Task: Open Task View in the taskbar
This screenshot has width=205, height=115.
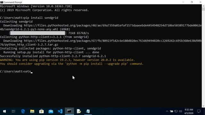Action: point(13,111)
